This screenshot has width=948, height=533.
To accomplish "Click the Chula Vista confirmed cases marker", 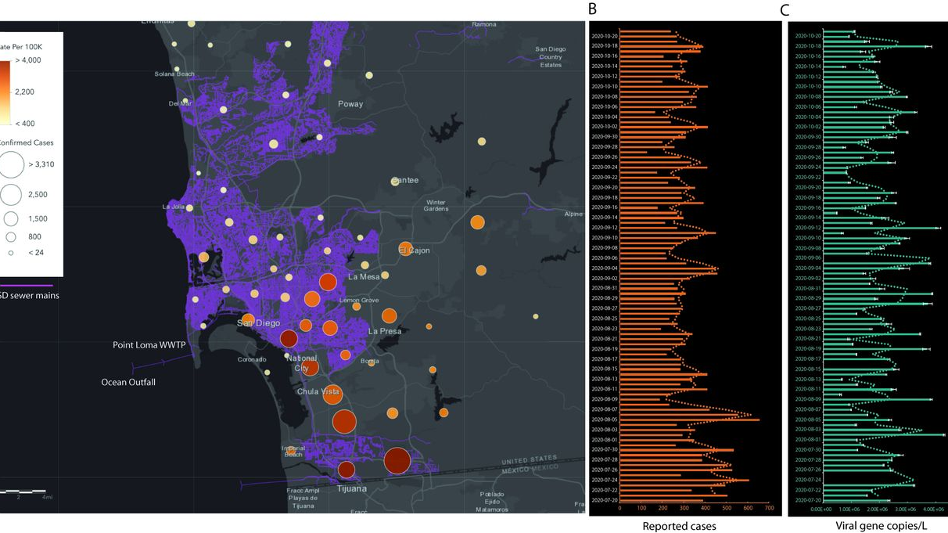I will coord(332,394).
